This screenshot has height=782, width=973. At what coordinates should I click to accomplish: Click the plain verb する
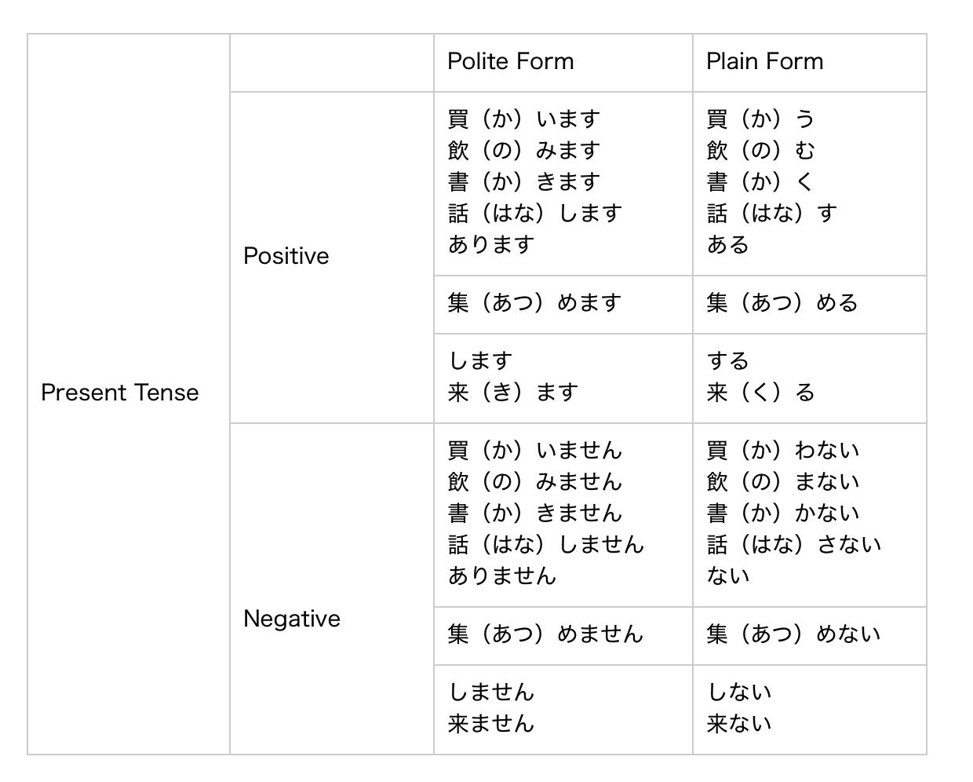coord(728,361)
